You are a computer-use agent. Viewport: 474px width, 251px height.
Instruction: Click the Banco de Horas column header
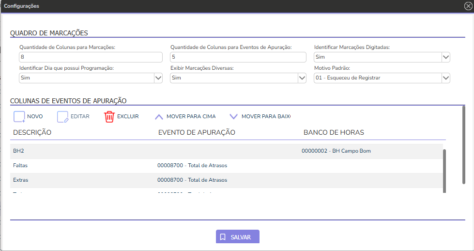[334, 132]
